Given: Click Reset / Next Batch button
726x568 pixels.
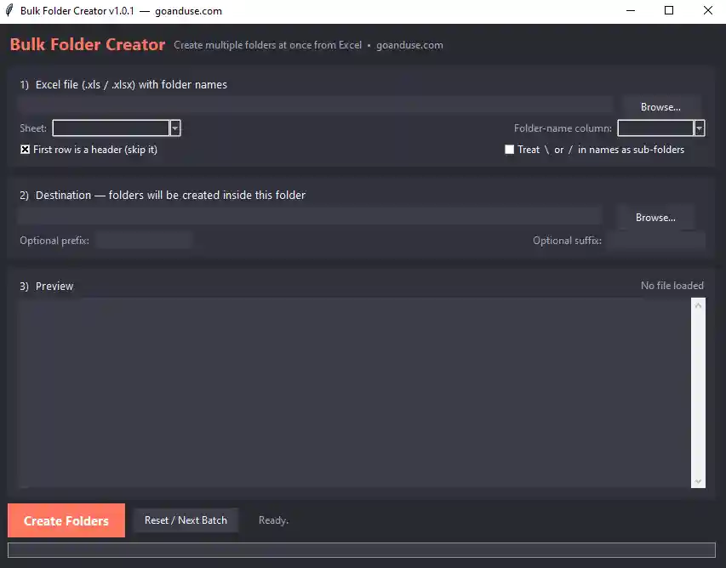Looking at the screenshot, I should click(x=186, y=520).
